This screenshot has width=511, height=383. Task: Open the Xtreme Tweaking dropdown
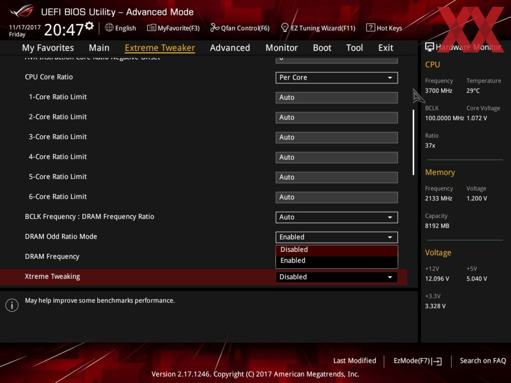click(x=337, y=277)
